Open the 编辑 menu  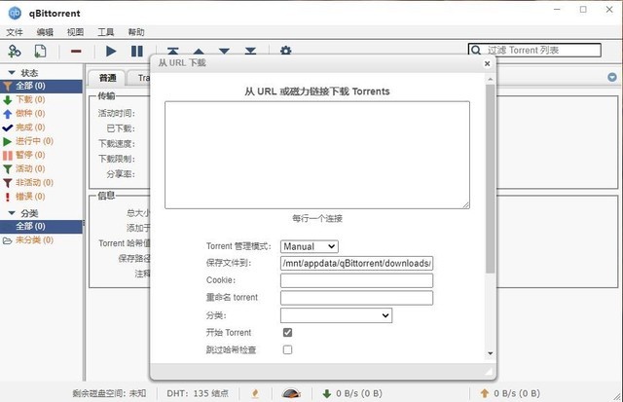(x=45, y=32)
